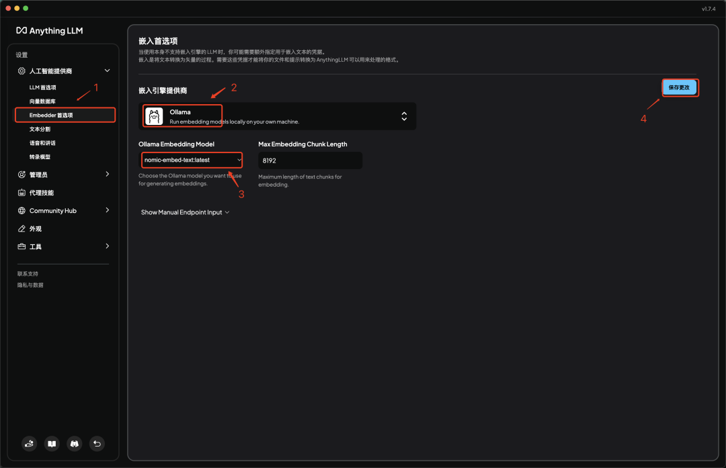Expand the 管理员 section chevron
This screenshot has height=468, width=726.
coord(108,175)
